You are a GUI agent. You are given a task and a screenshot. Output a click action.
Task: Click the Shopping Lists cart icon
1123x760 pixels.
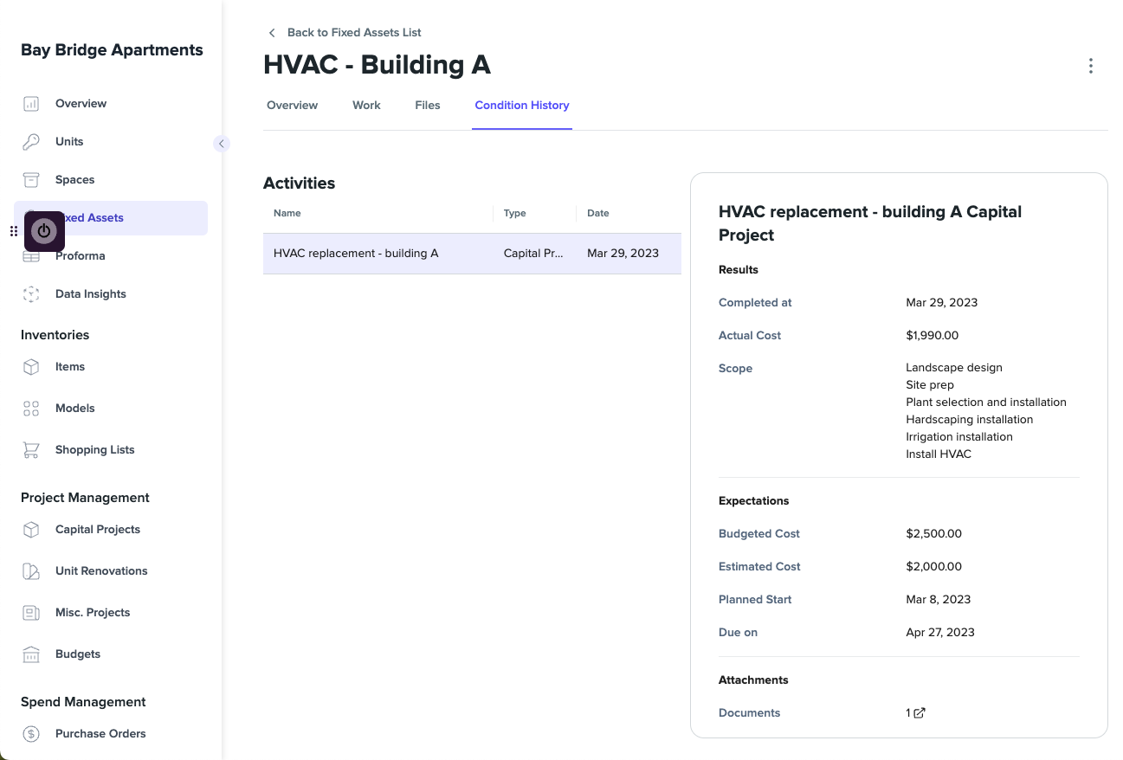point(31,450)
